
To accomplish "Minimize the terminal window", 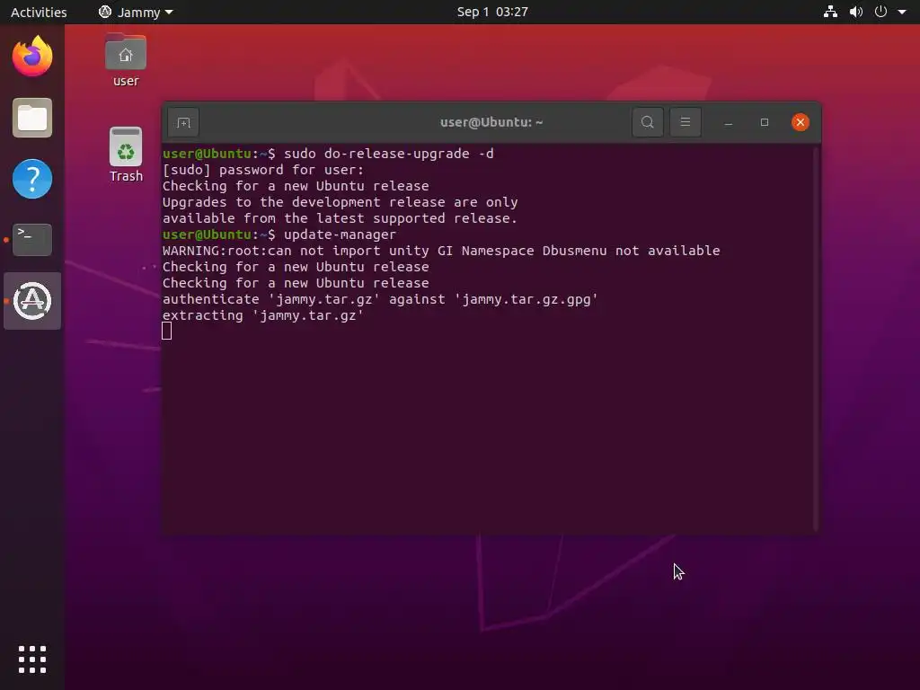I will (x=728, y=122).
